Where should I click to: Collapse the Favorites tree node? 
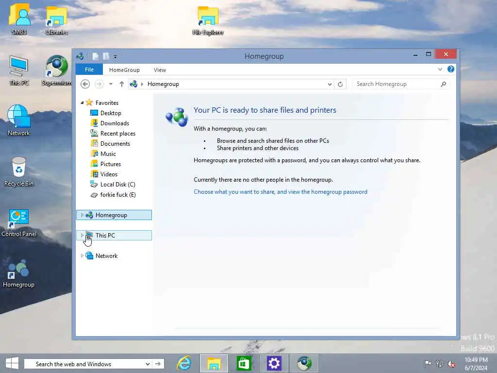coord(82,102)
